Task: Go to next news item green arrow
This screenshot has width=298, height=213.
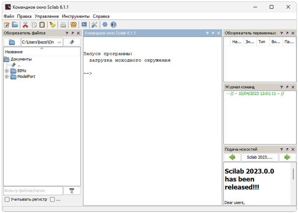Action: pyautogui.click(x=287, y=157)
